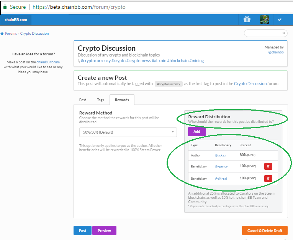Switch to the Tags tab
The height and width of the screenshot is (240, 293).
click(100, 100)
